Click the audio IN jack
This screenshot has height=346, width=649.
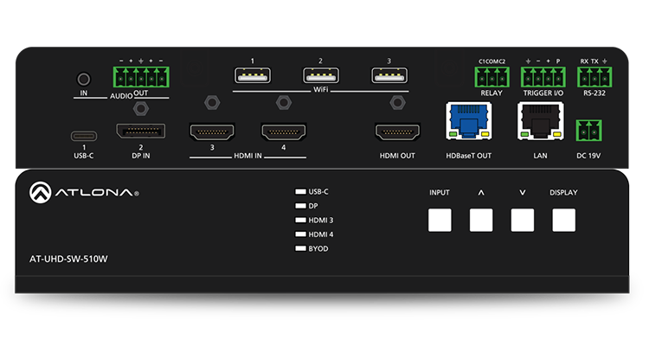tap(84, 79)
